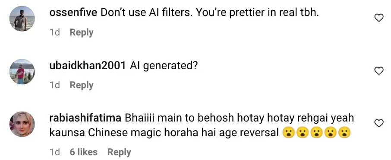Reply to ubaidkhan2001's AI generated comment
The height and width of the screenshot is (160, 391).
[82, 85]
